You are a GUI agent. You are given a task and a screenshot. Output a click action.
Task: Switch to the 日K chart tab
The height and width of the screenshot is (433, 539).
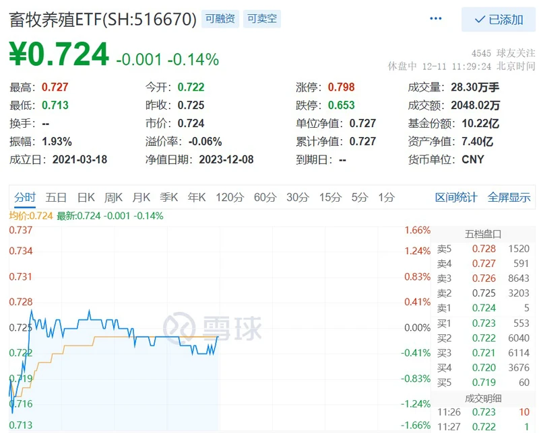(x=86, y=197)
